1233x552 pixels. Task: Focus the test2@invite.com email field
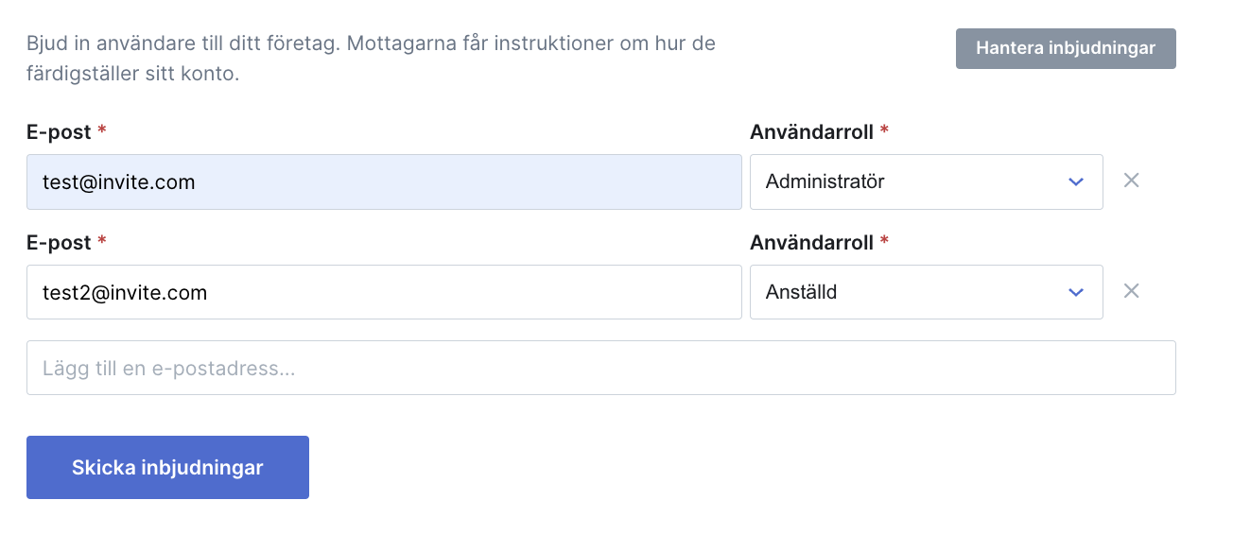coord(384,292)
